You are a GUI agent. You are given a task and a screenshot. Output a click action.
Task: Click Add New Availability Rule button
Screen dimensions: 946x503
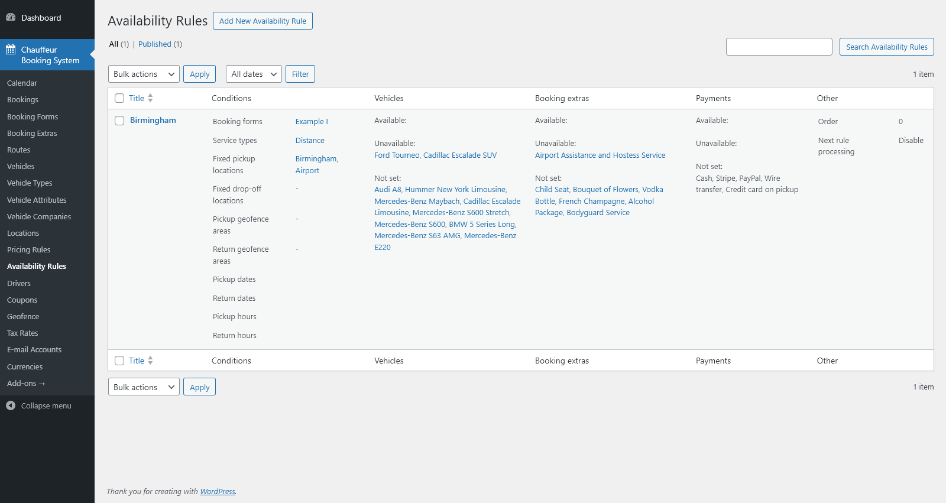(x=263, y=21)
